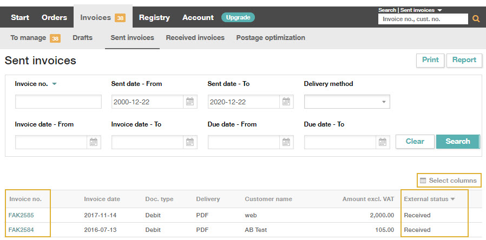
Task: Open calendar for Invoice date - To
Action: (x=190, y=142)
